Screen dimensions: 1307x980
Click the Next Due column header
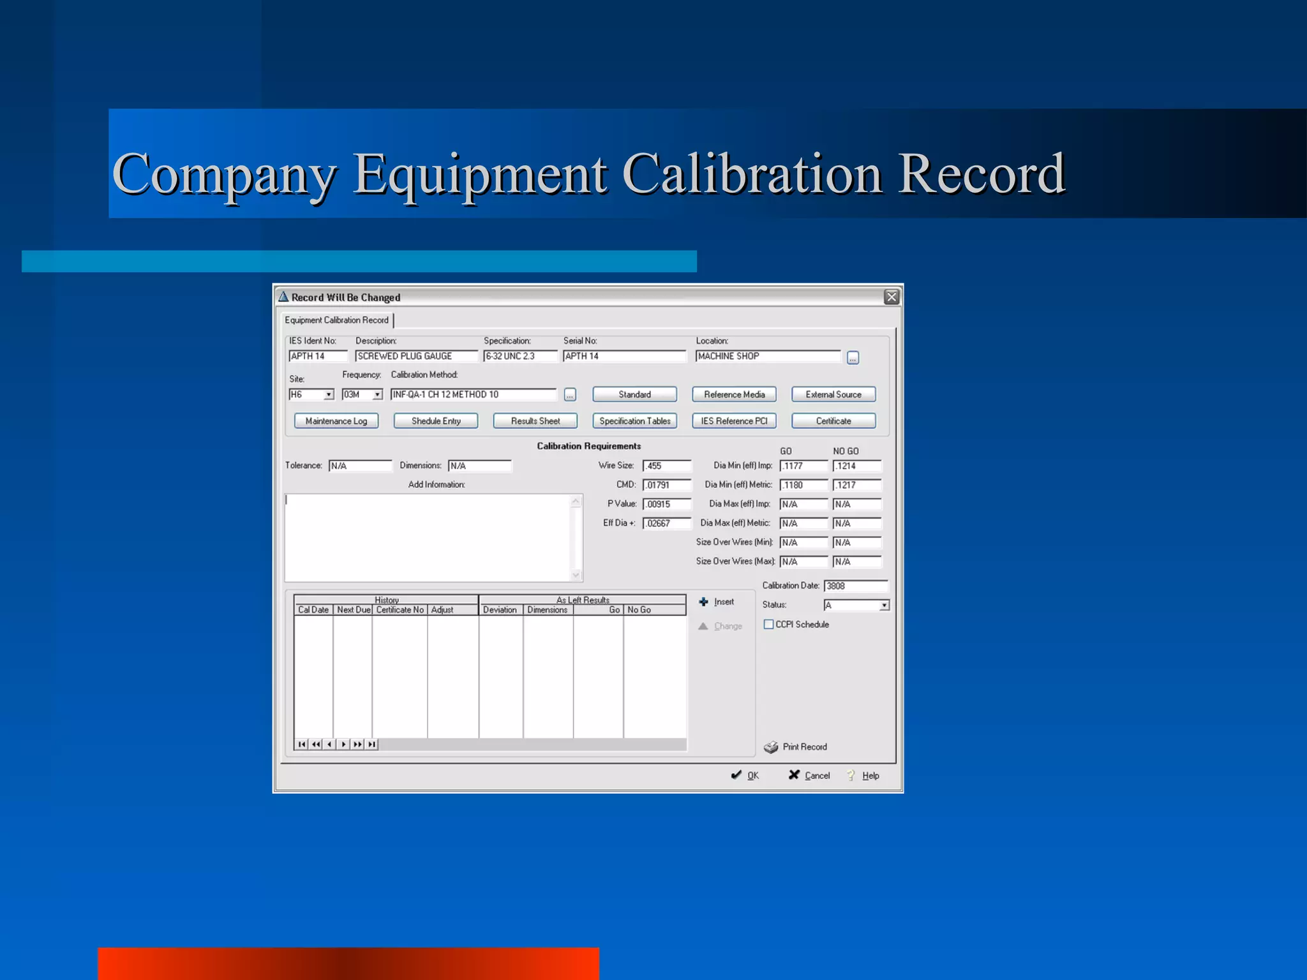[x=353, y=610]
